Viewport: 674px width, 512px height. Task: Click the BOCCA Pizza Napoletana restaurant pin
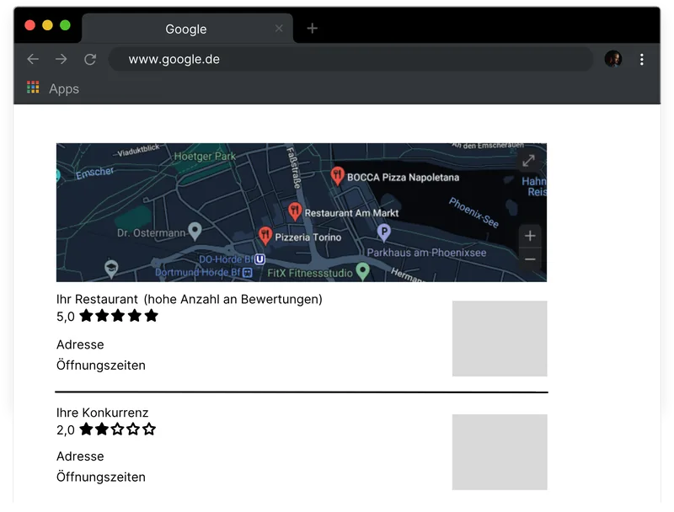pos(338,175)
